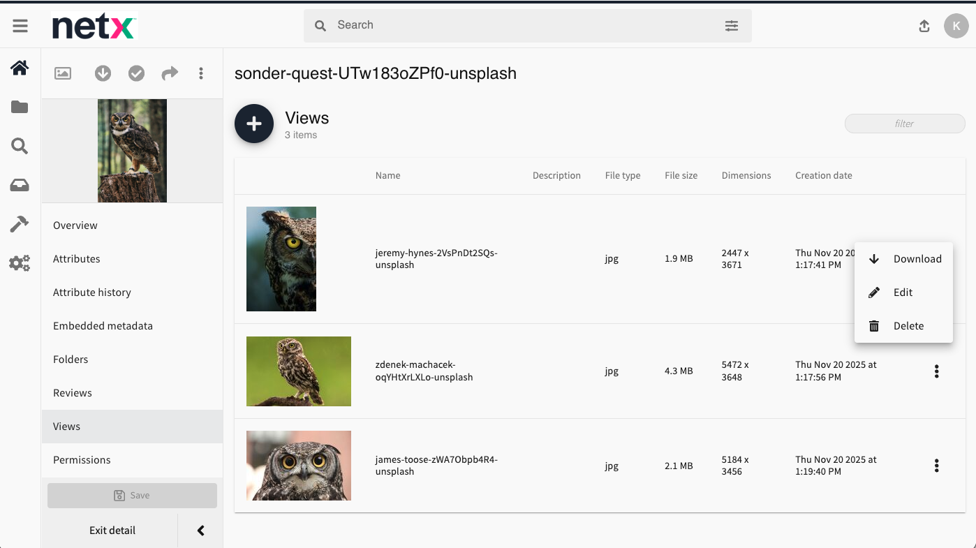Click the asset download arrow icon
This screenshot has height=548, width=976.
103,73
